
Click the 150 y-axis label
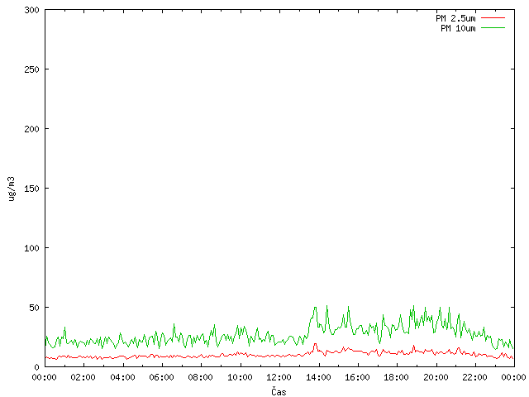[31, 189]
